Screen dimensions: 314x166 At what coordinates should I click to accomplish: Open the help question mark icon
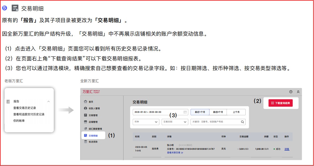[x=291, y=92]
